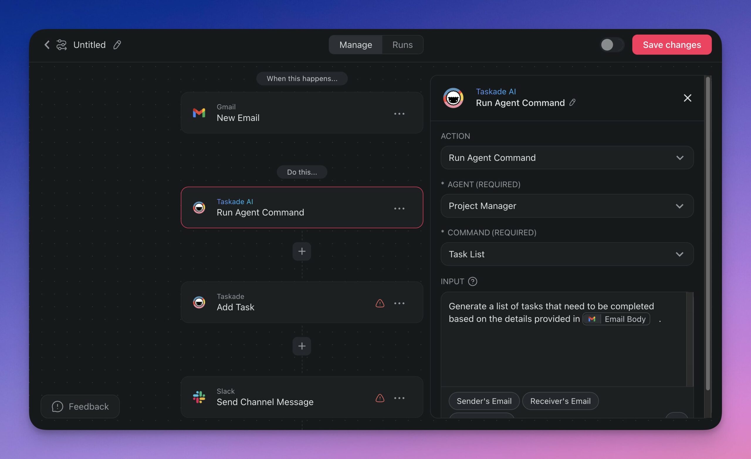Click the warning icon on Add Task step
This screenshot has width=751, height=459.
click(380, 303)
